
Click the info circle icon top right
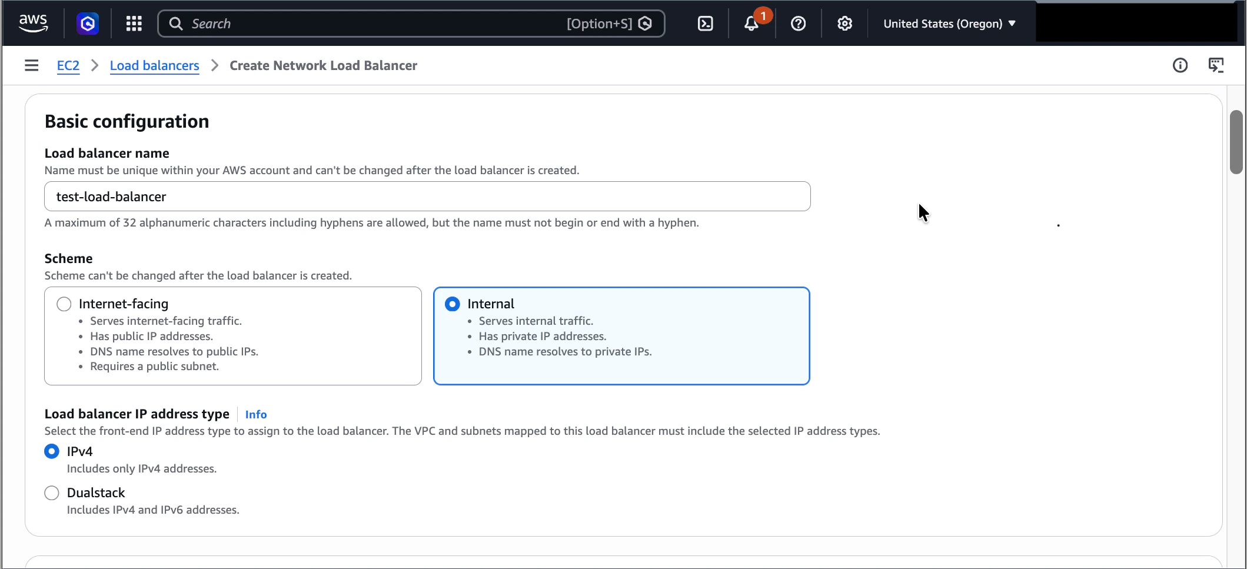(1180, 65)
